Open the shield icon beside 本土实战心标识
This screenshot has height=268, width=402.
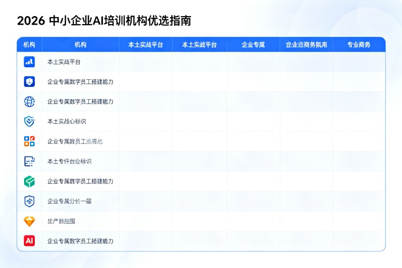pyautogui.click(x=29, y=121)
